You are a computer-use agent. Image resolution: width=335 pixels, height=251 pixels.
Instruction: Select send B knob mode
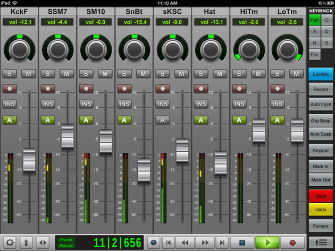[x=315, y=43]
